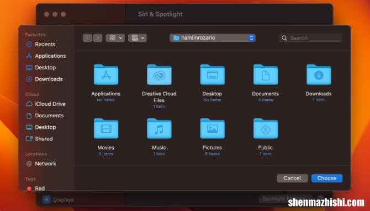Go to Desktop under Favorites
The image size is (370, 211).
41,67
